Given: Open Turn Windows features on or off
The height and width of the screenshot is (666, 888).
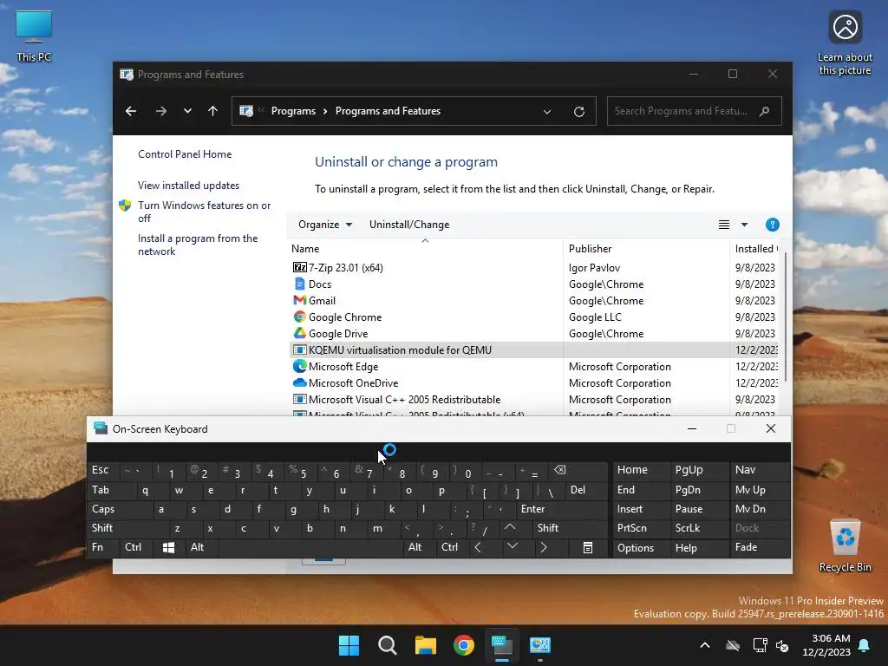Looking at the screenshot, I should point(204,212).
